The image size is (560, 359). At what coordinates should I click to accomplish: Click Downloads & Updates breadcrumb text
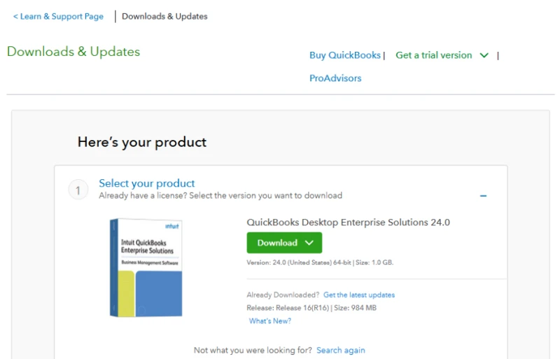(164, 16)
